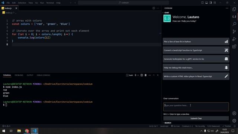Screen dimensions: 238x134
Task: Click the Clear conversation link
Action: point(171,98)
